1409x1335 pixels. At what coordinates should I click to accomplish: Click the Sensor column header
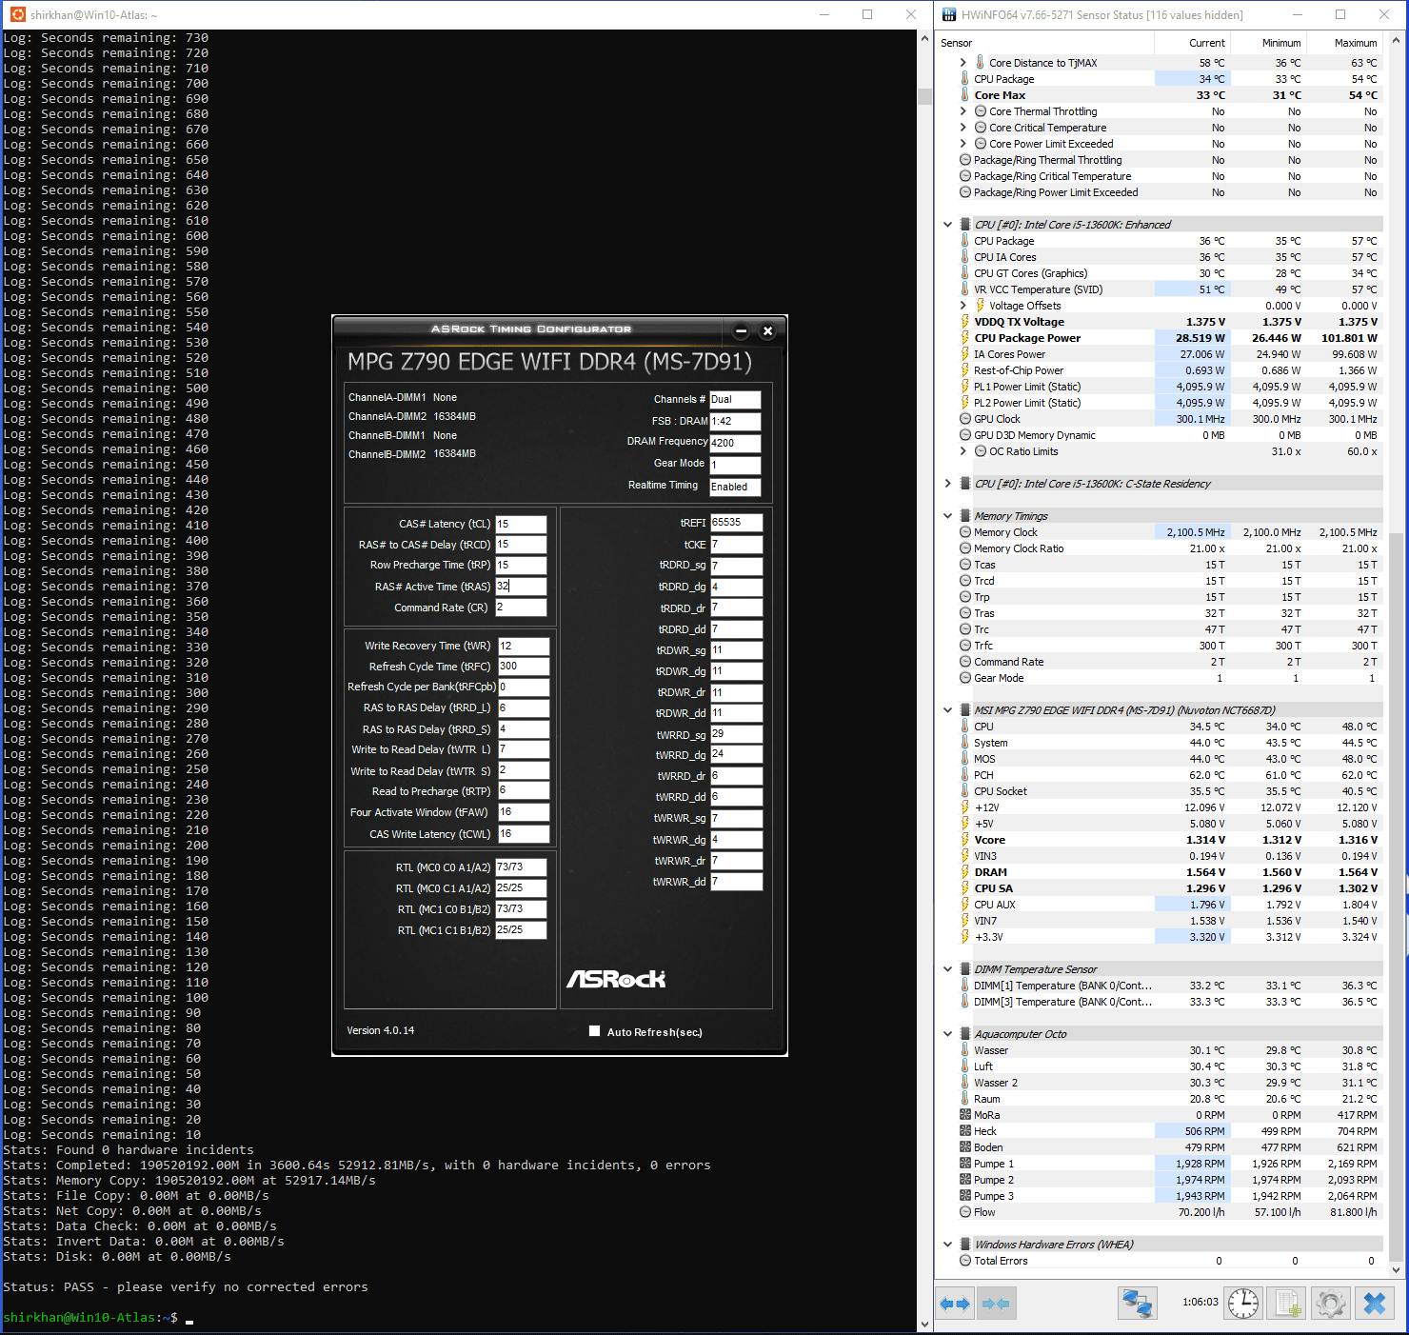click(x=1045, y=43)
